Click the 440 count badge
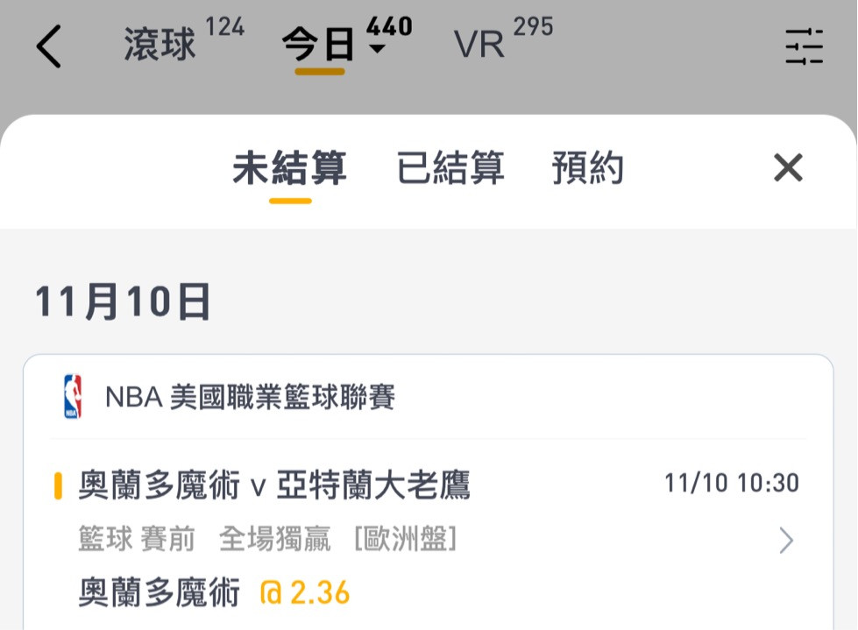This screenshot has width=858, height=630. pyautogui.click(x=390, y=26)
